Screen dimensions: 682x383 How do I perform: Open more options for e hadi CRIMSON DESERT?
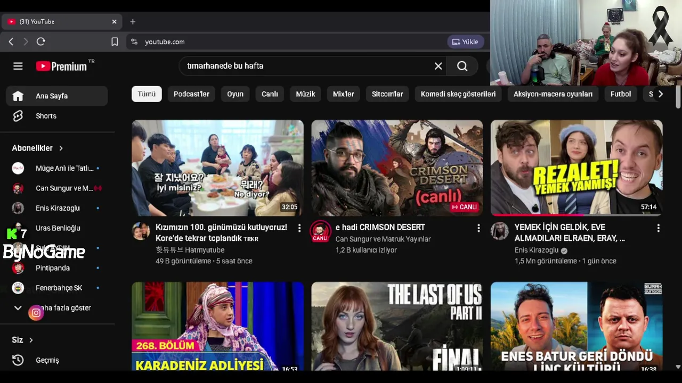[478, 228]
